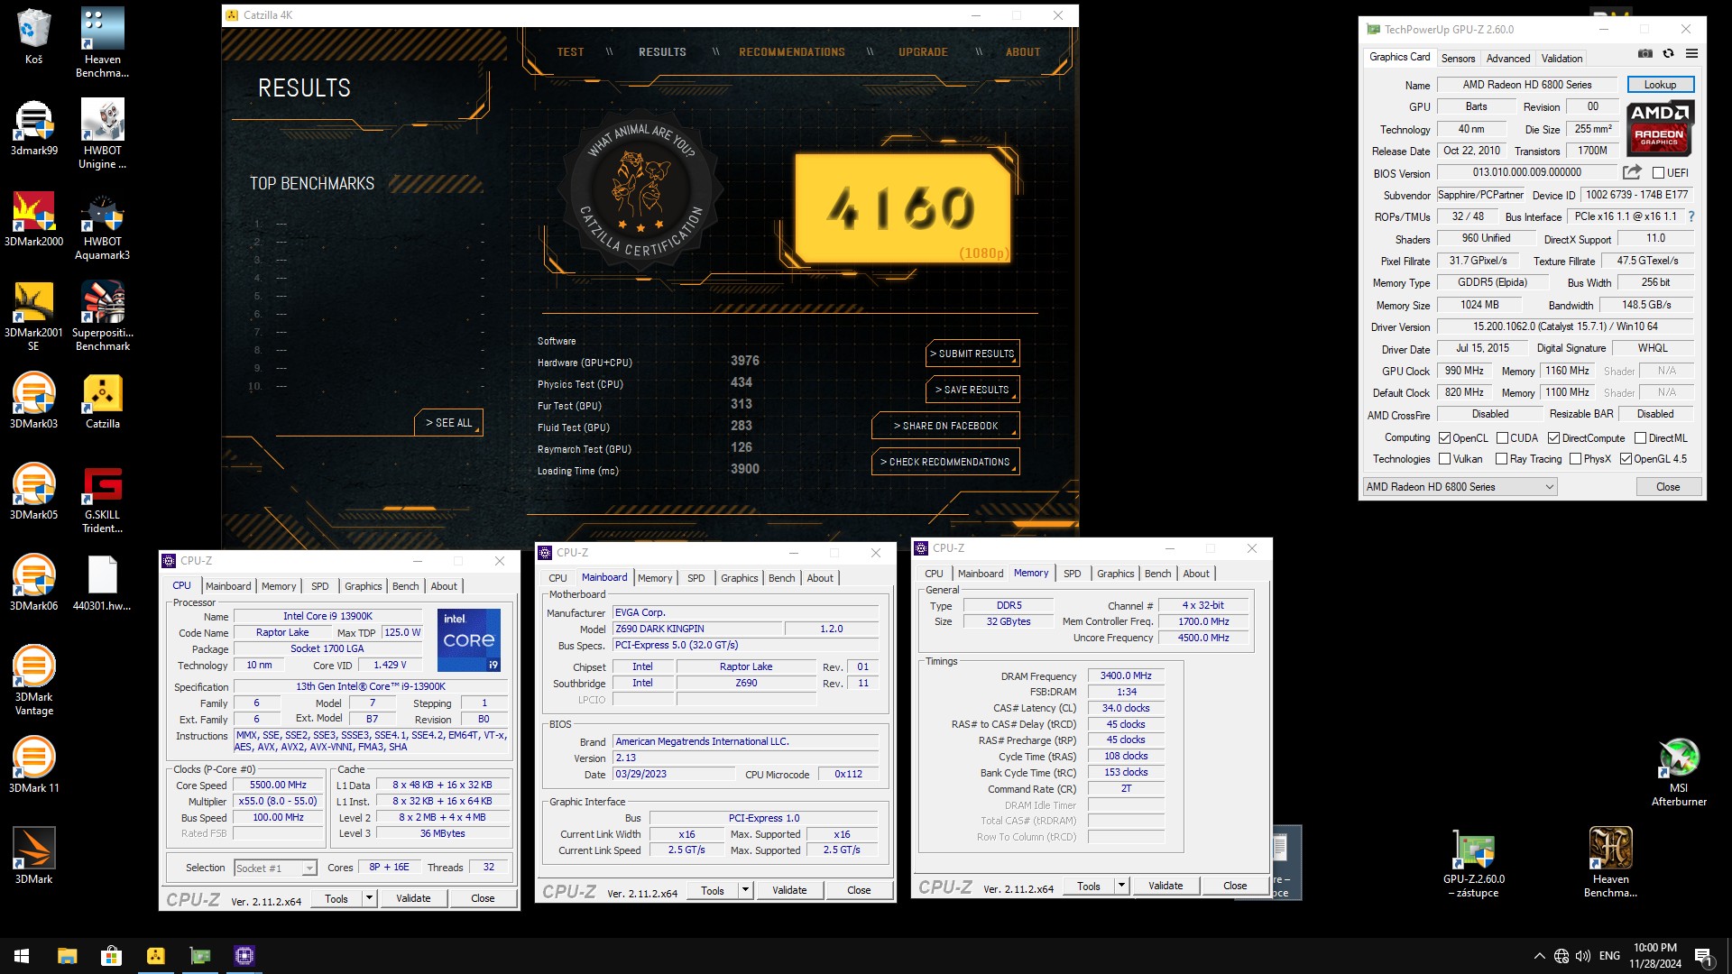1732x974 pixels.
Task: Click the 4160 score badge in Catzilla
Action: [x=903, y=208]
